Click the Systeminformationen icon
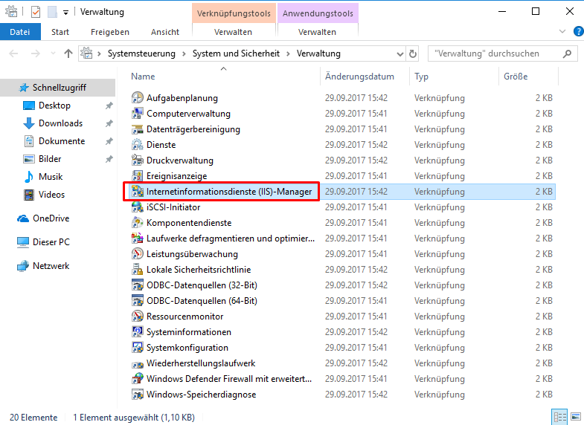This screenshot has height=425, width=584. tap(138, 332)
